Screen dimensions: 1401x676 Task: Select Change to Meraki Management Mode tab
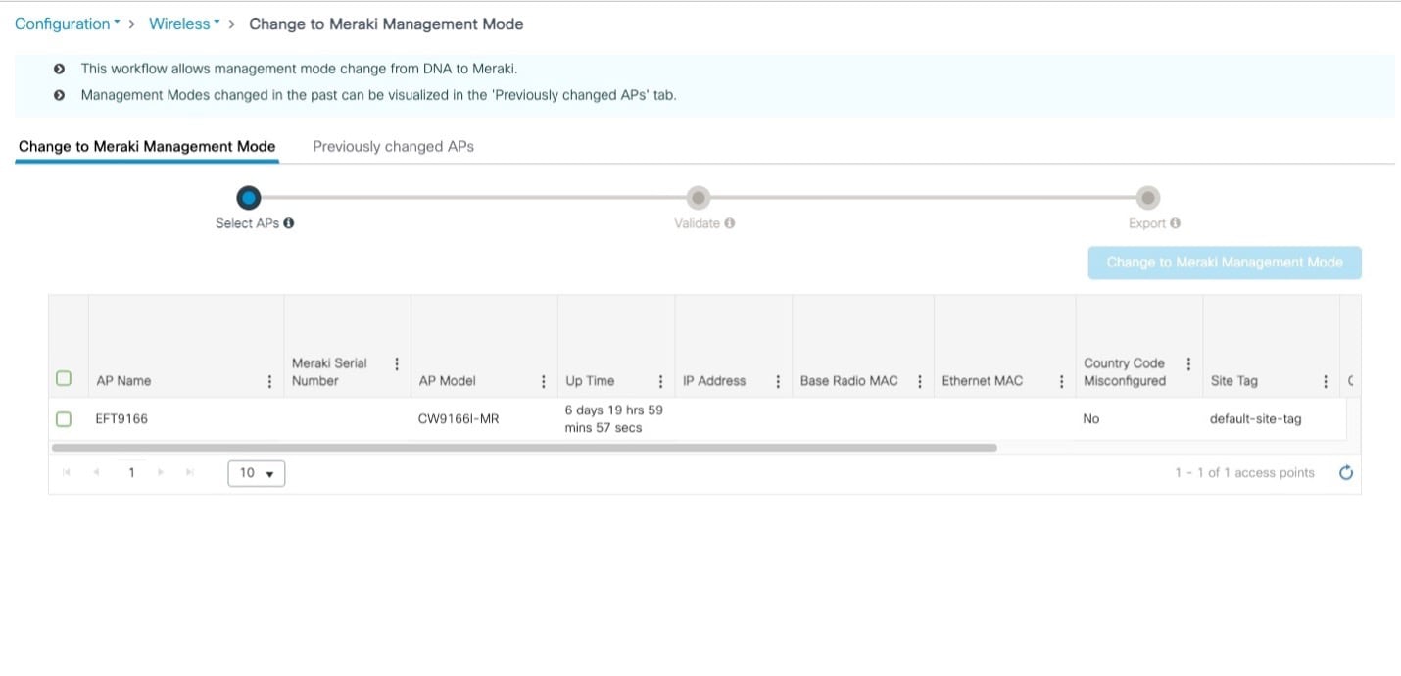(x=147, y=146)
